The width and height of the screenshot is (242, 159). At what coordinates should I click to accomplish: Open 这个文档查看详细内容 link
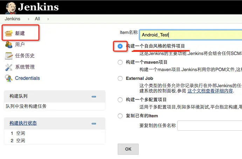(x=210, y=91)
